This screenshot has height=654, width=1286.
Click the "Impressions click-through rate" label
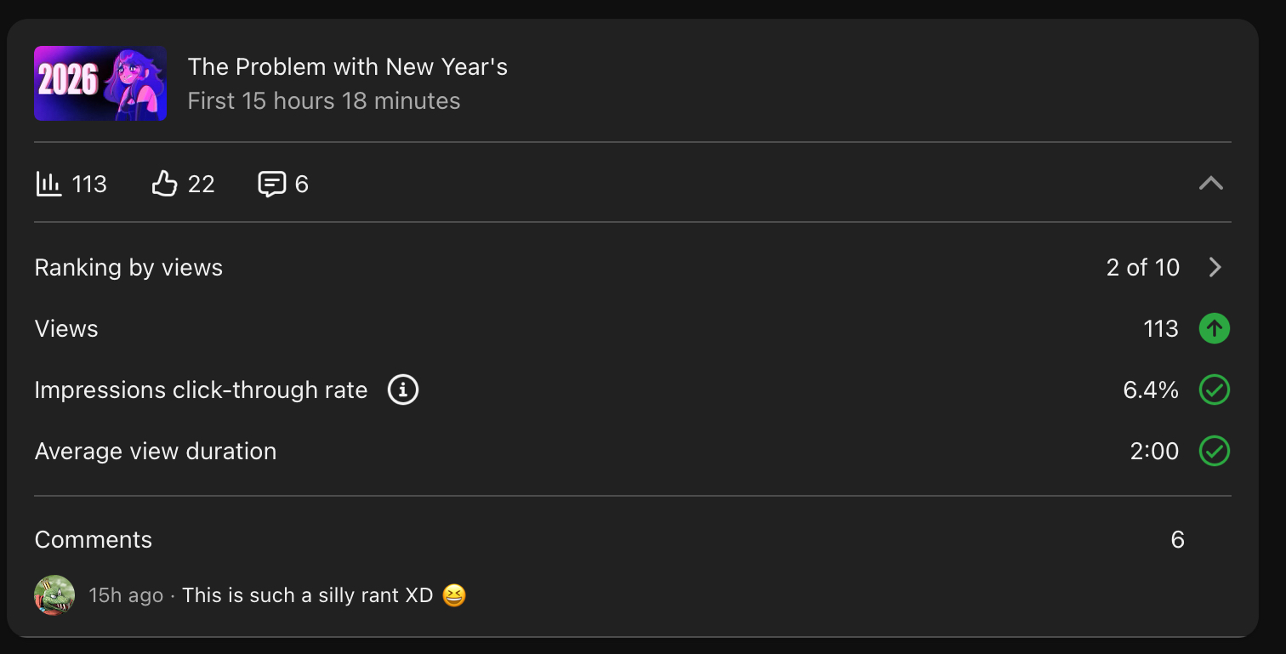[x=201, y=390]
